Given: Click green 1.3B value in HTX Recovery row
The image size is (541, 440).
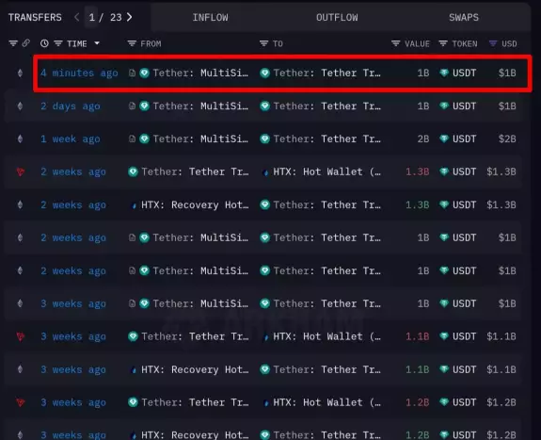Looking at the screenshot, I should coord(418,205).
